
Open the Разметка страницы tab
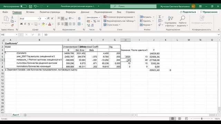(x=50, y=12)
